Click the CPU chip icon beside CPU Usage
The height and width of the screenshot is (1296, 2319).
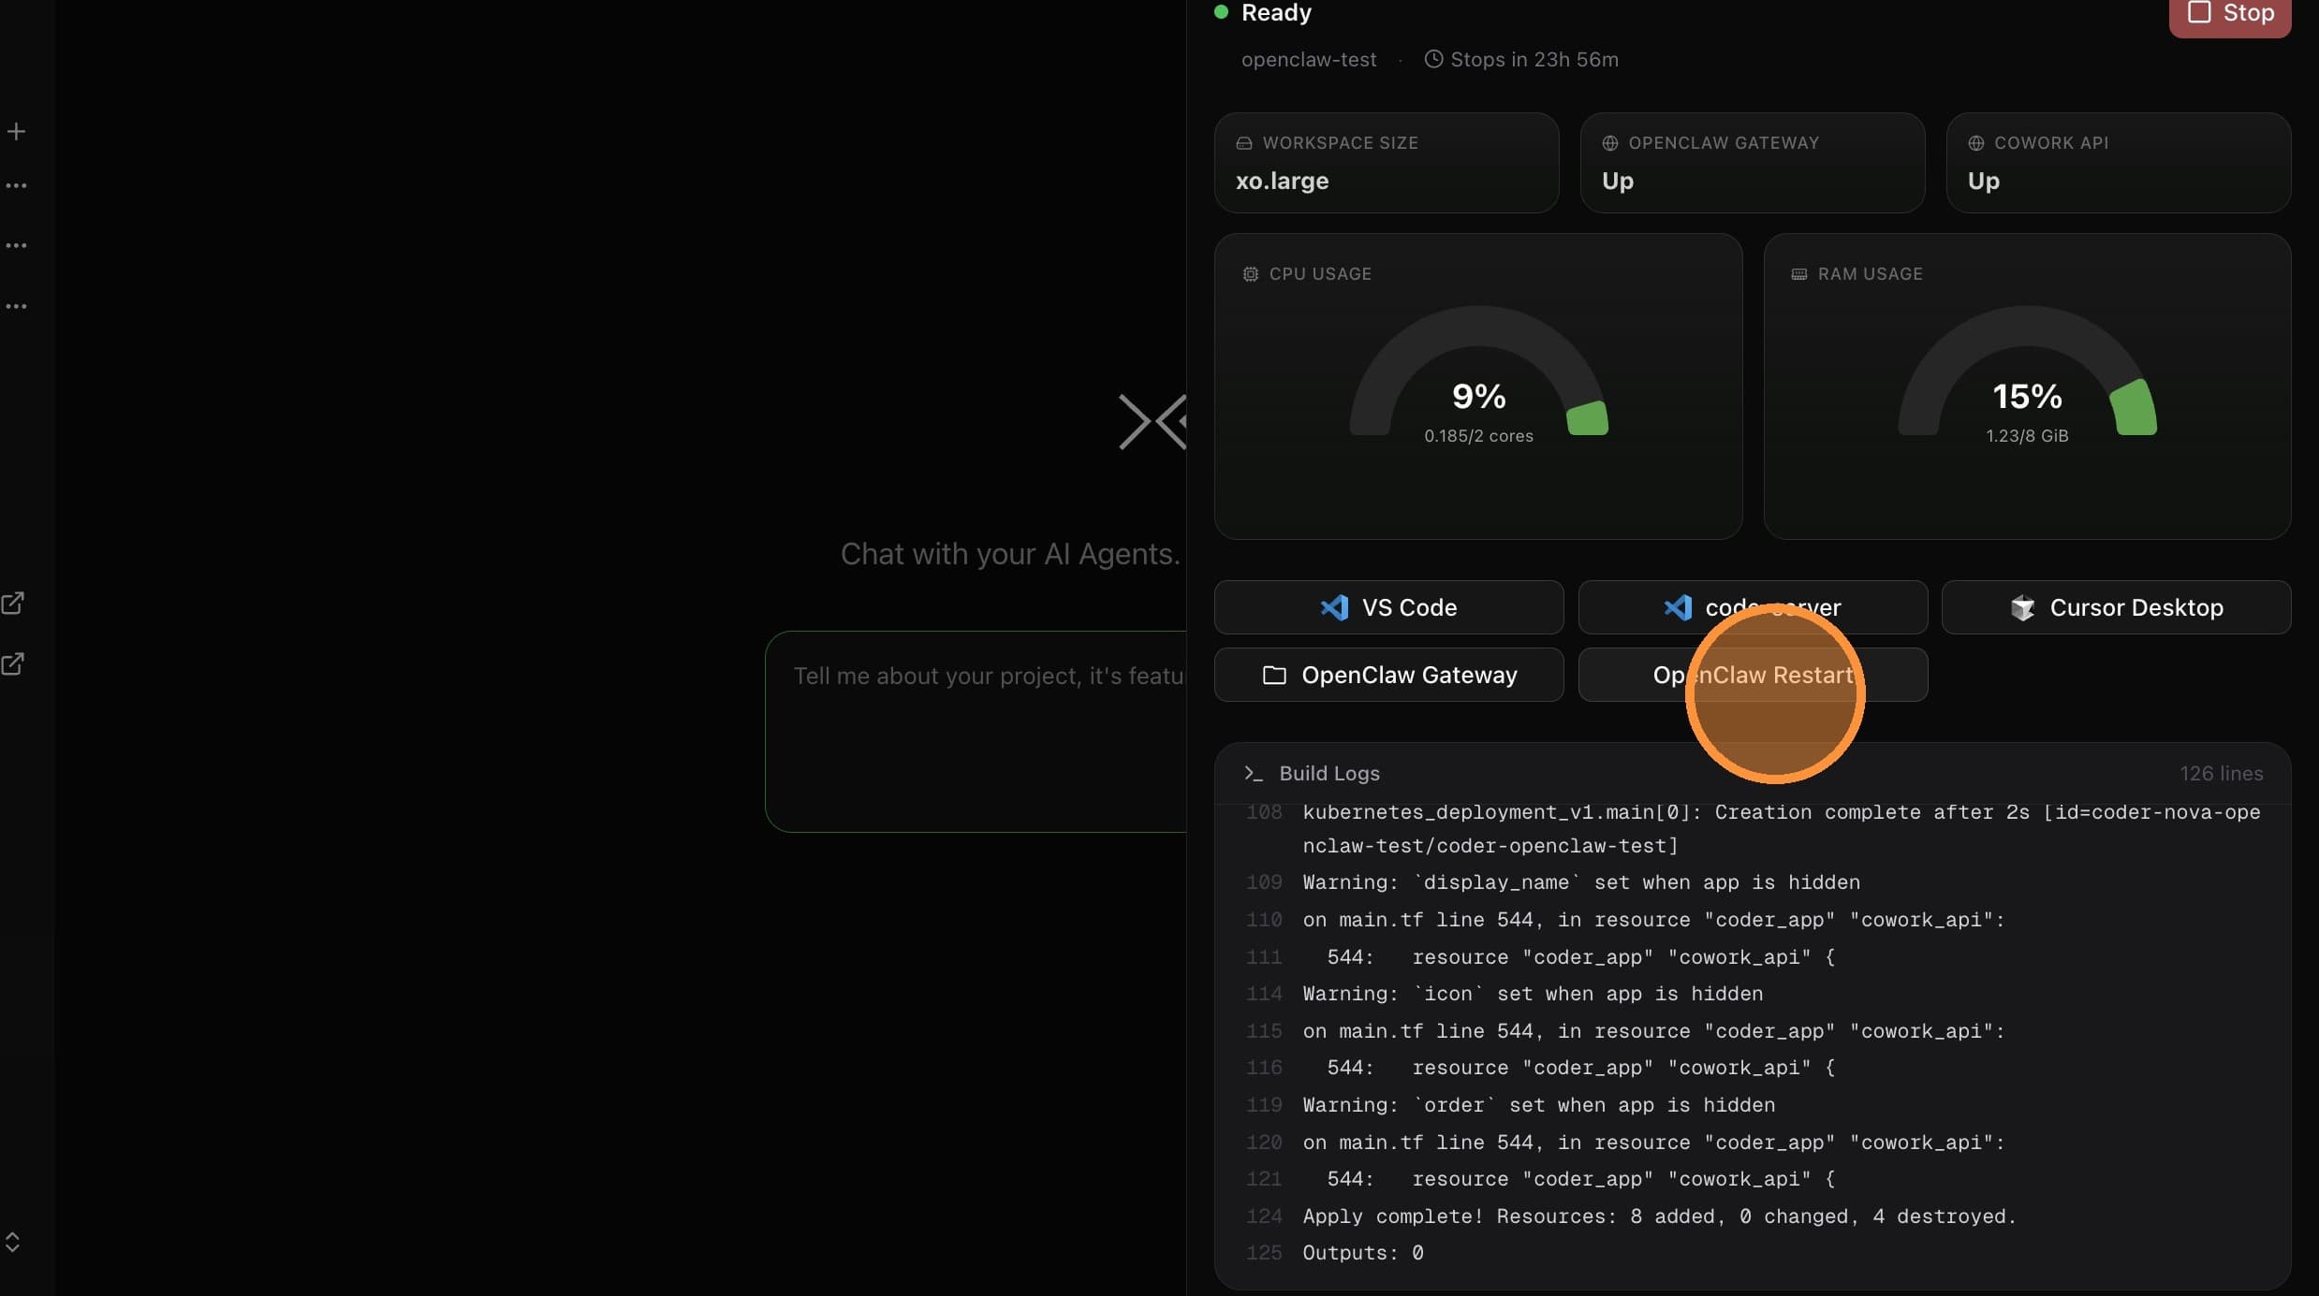coord(1250,274)
